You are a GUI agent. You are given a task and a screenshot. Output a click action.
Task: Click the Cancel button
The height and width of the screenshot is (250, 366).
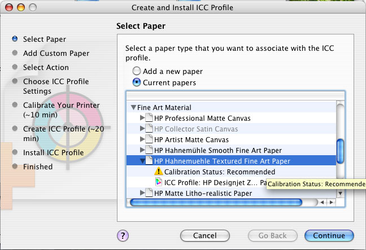[205, 235]
